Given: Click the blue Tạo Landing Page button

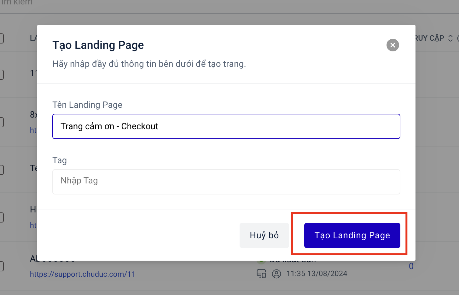Looking at the screenshot, I should coord(352,235).
